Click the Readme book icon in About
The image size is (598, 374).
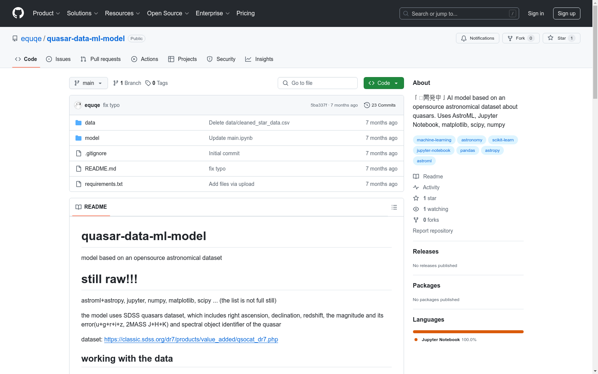[416, 177]
